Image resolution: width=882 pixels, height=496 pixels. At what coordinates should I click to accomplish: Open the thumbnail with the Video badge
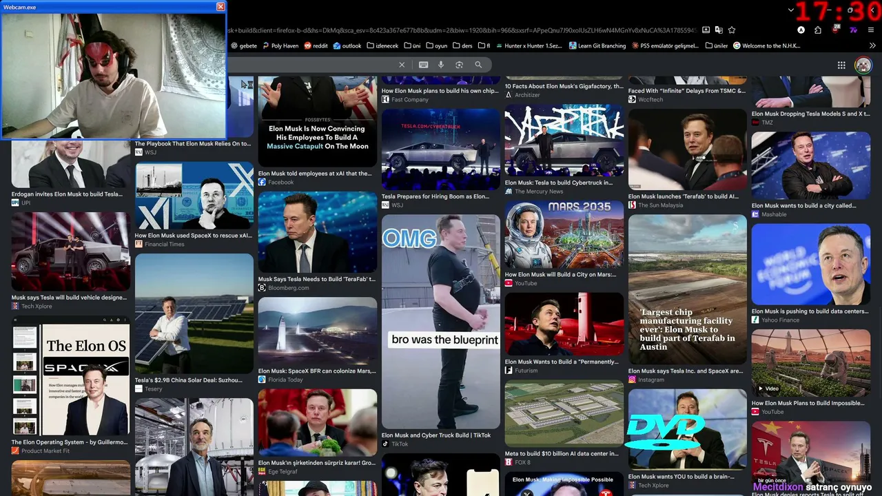pos(811,363)
